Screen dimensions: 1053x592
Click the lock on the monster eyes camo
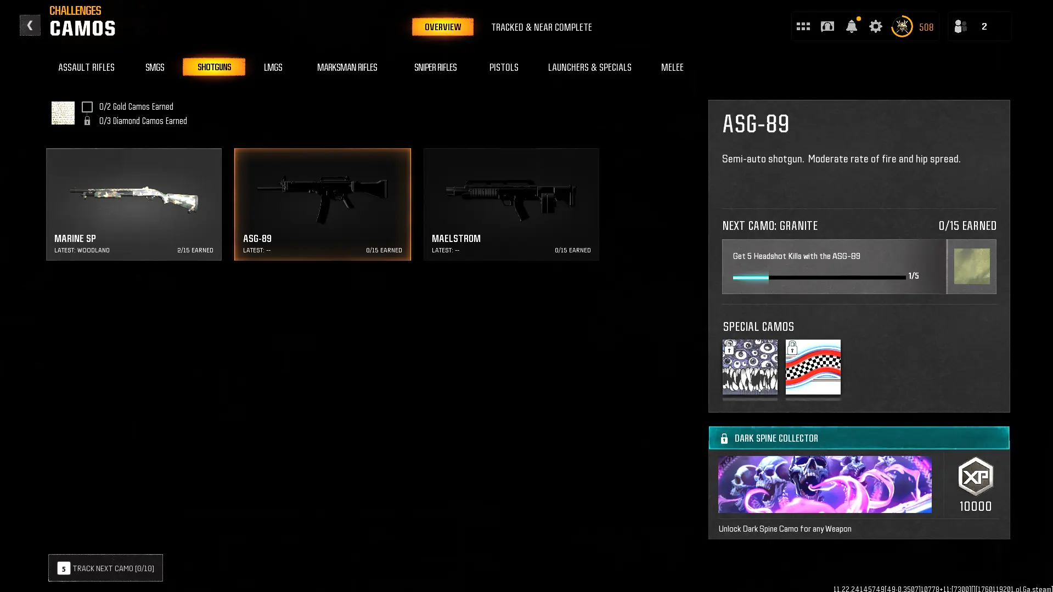(x=729, y=348)
